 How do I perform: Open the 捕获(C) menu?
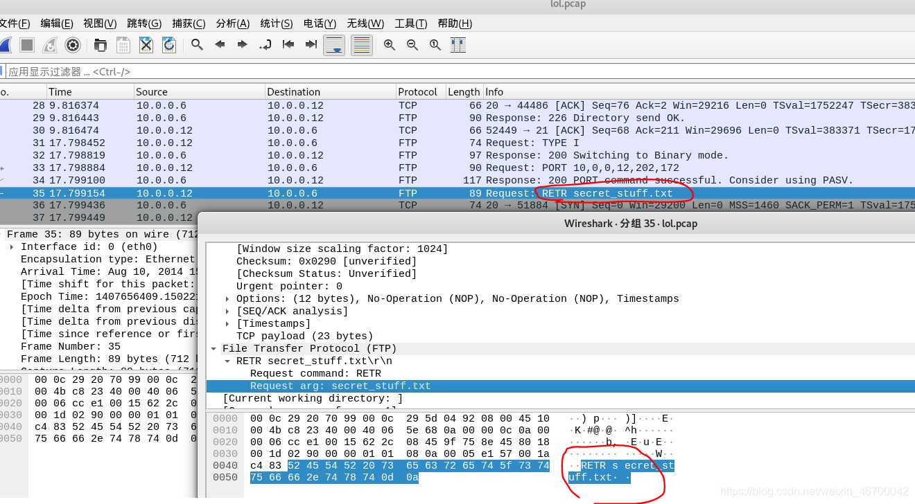click(189, 24)
